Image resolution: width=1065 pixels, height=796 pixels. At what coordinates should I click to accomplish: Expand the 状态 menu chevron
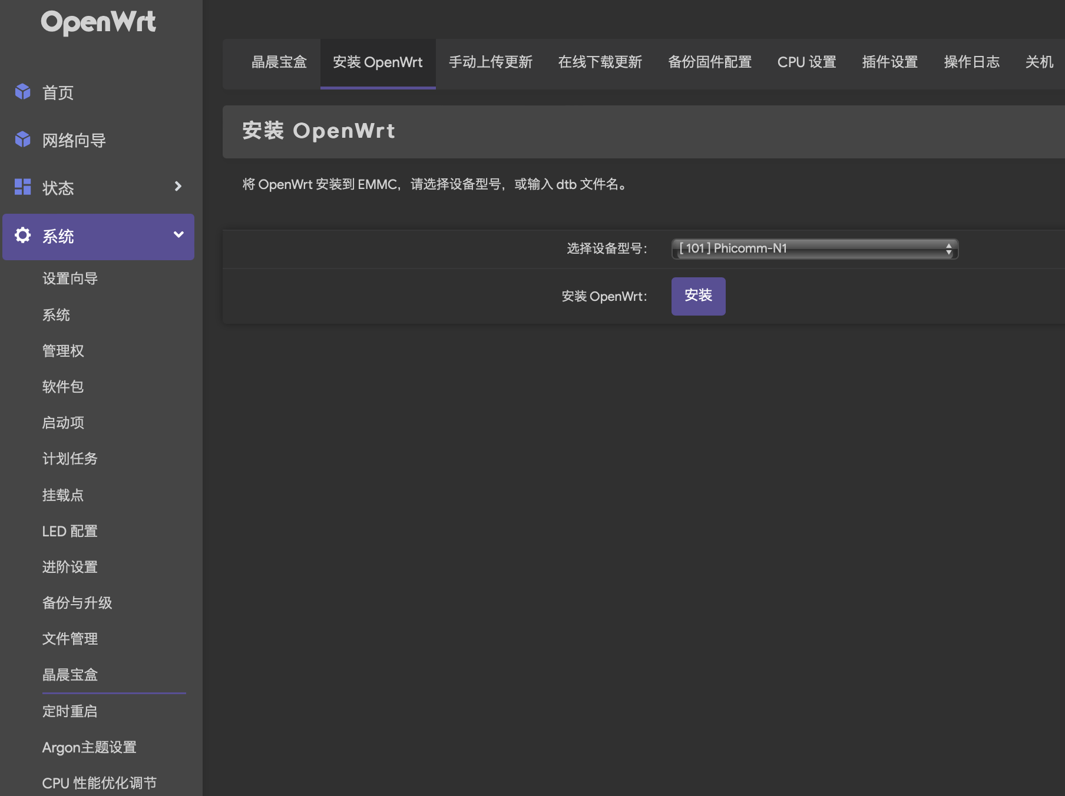pos(178,187)
